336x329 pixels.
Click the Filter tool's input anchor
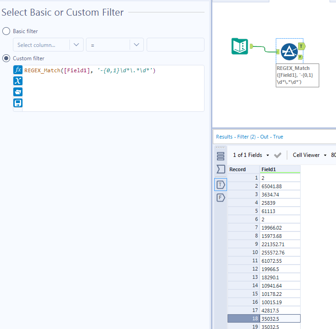click(x=278, y=52)
